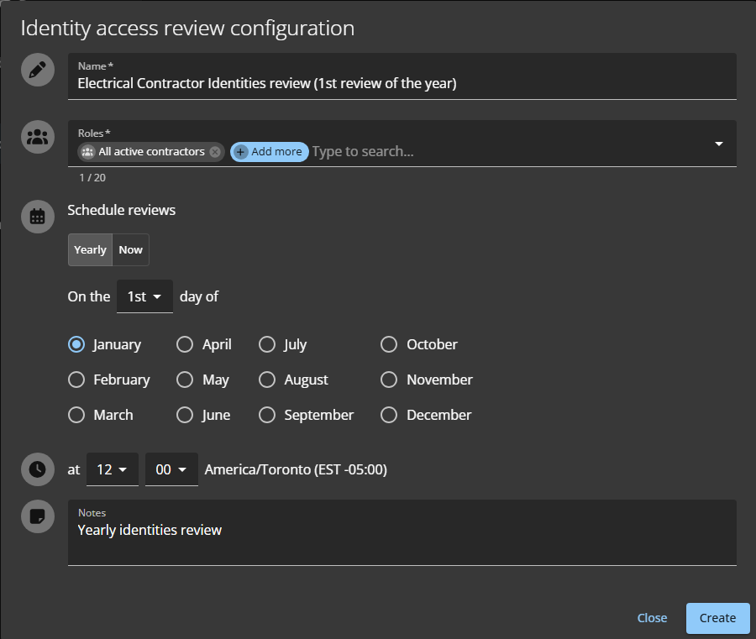Select the Yearly schedule option
This screenshot has height=639, width=756.
(90, 249)
